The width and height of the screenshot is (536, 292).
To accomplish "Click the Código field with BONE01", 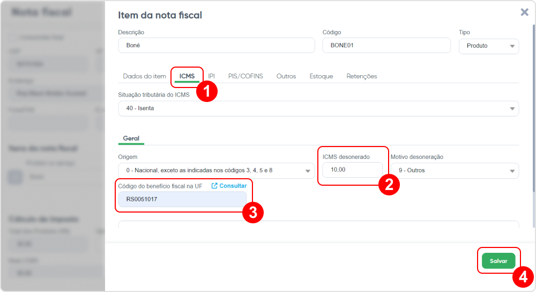I will (386, 45).
